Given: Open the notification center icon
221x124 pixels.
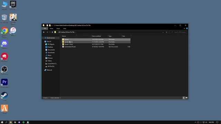Looking at the screenshot, I should (x=217, y=122).
